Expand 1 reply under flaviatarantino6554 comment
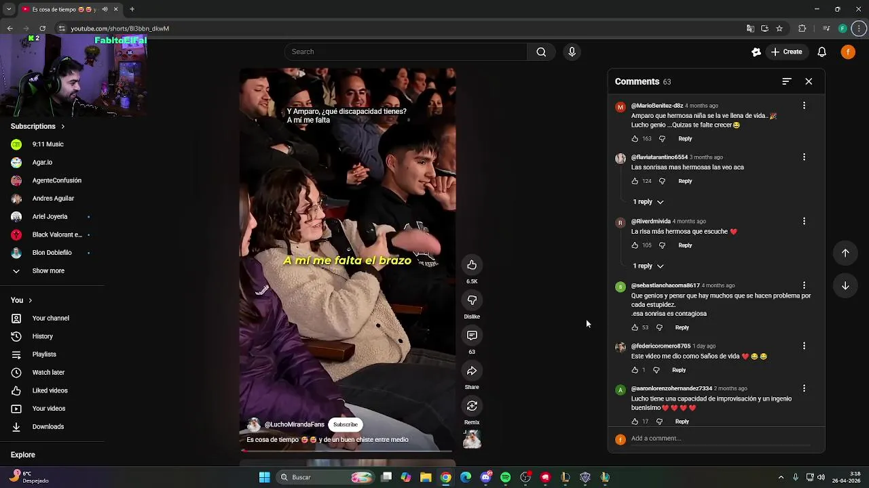The width and height of the screenshot is (869, 488). [648, 202]
